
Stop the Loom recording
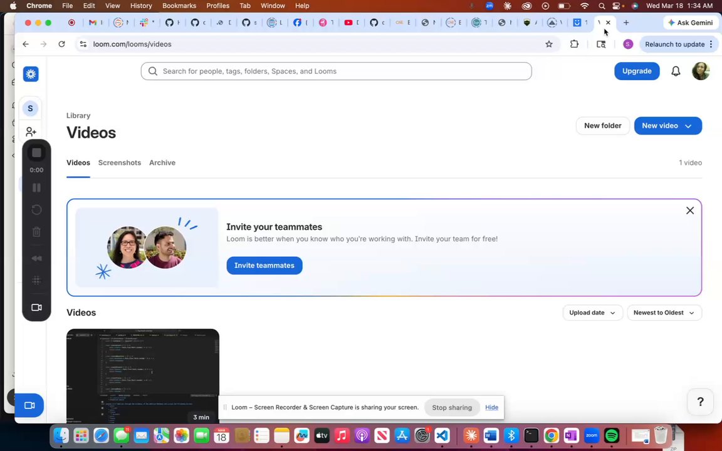click(x=36, y=153)
